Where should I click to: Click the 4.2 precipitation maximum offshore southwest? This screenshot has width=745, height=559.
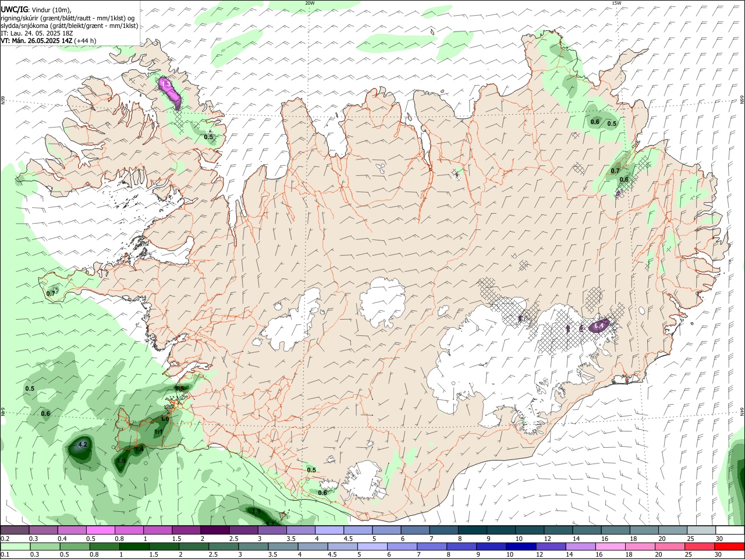(x=82, y=445)
